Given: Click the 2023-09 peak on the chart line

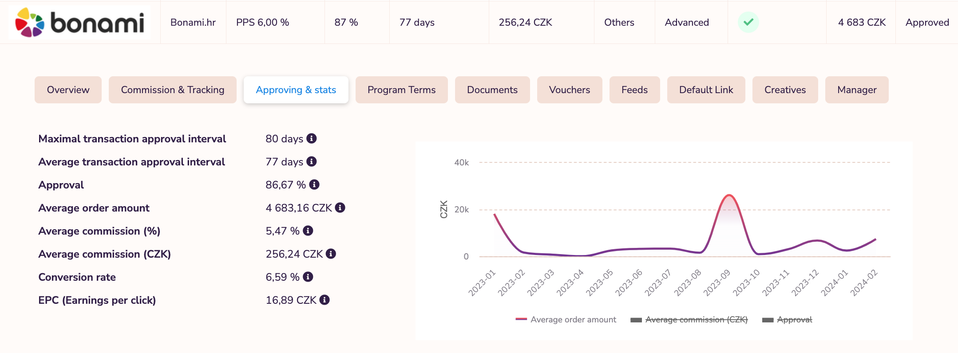Looking at the screenshot, I should (x=729, y=195).
